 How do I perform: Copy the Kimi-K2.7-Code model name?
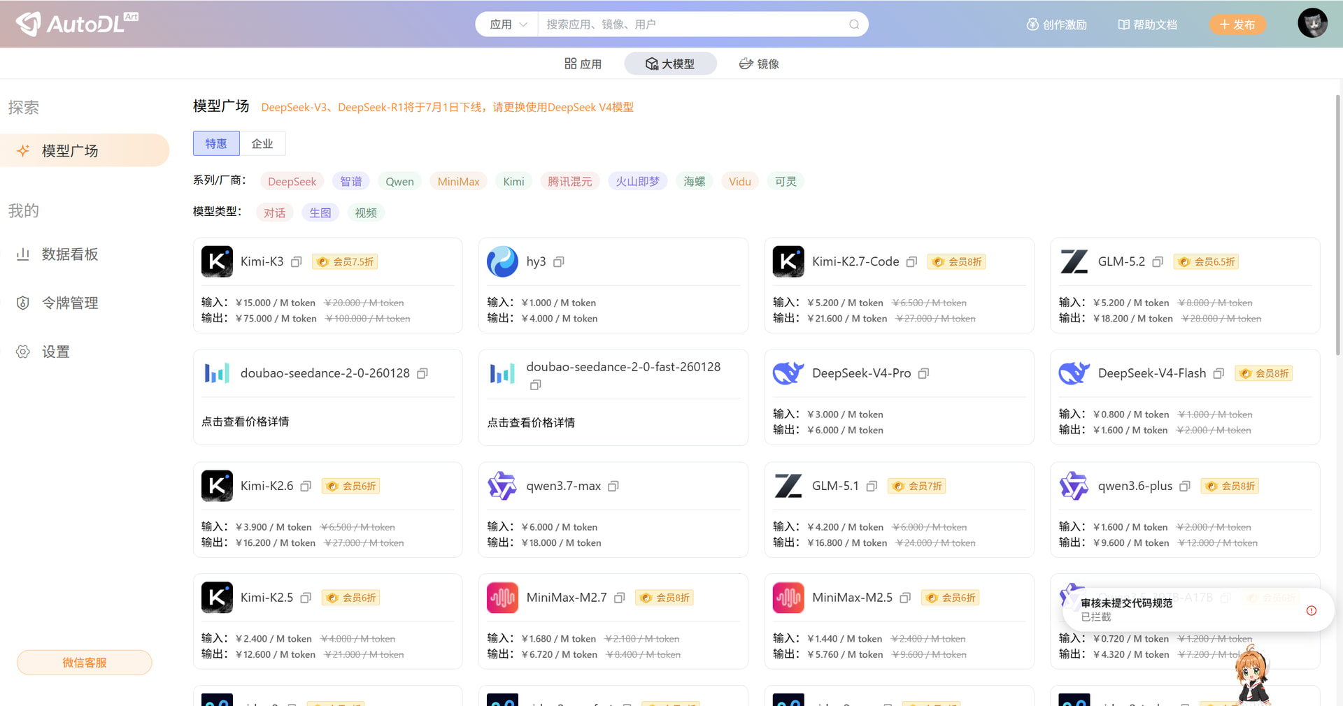(x=911, y=262)
